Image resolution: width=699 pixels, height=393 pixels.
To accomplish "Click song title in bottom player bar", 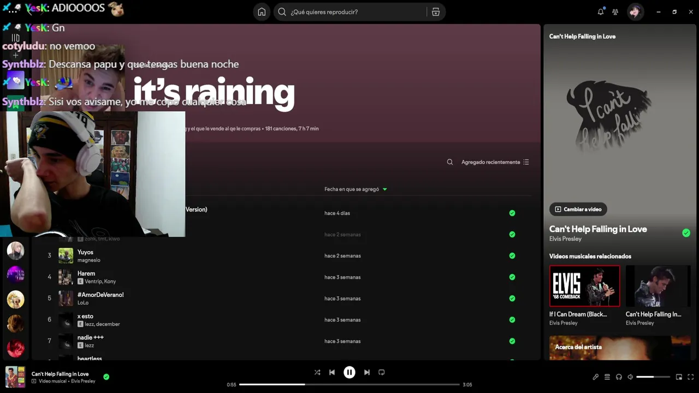I will click(x=60, y=374).
